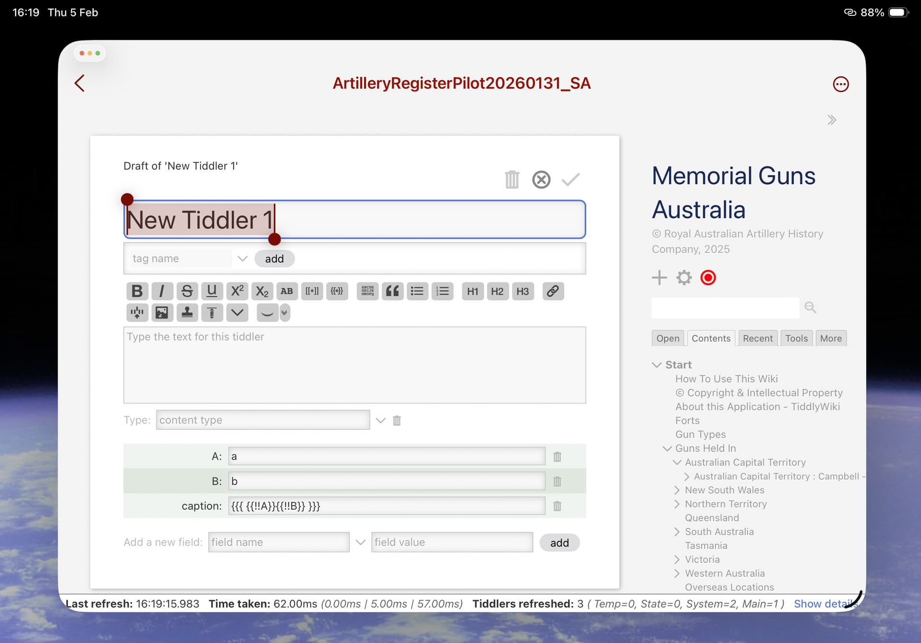Switch to the Recent tab
Image resolution: width=921 pixels, height=643 pixels.
coord(757,339)
